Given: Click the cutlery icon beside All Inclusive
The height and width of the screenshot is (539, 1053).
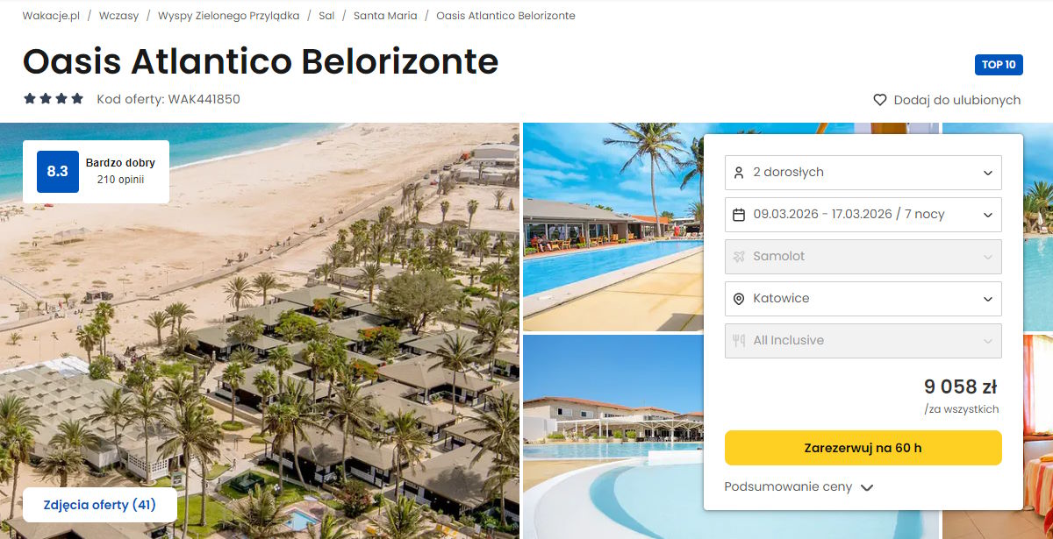Looking at the screenshot, I should 739,341.
